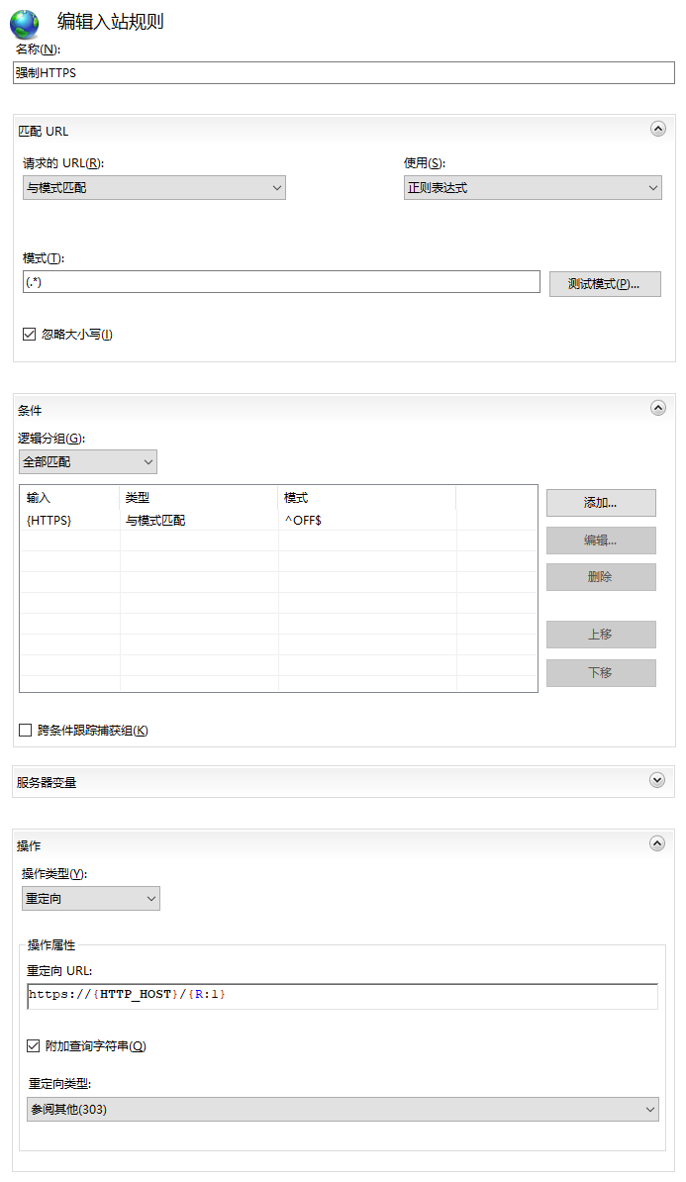
Task: Toggle the 忽略大小写 checkbox
Action: tap(30, 335)
